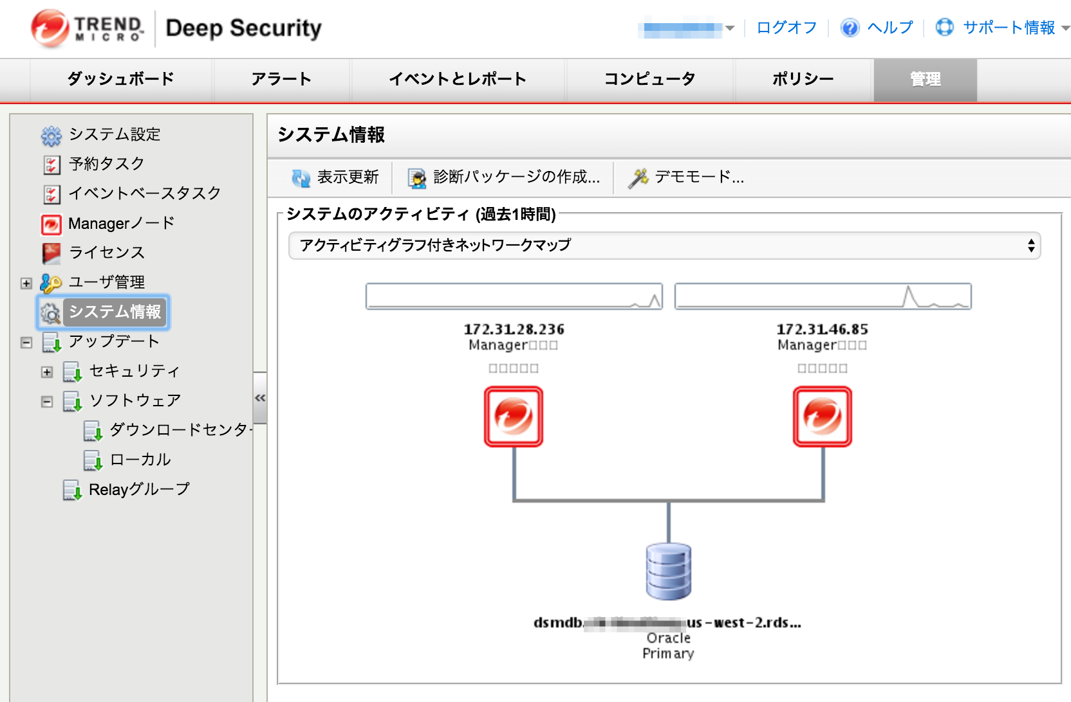Select the 予約タスク task icon
The width and height of the screenshot is (1071, 702).
[x=50, y=165]
